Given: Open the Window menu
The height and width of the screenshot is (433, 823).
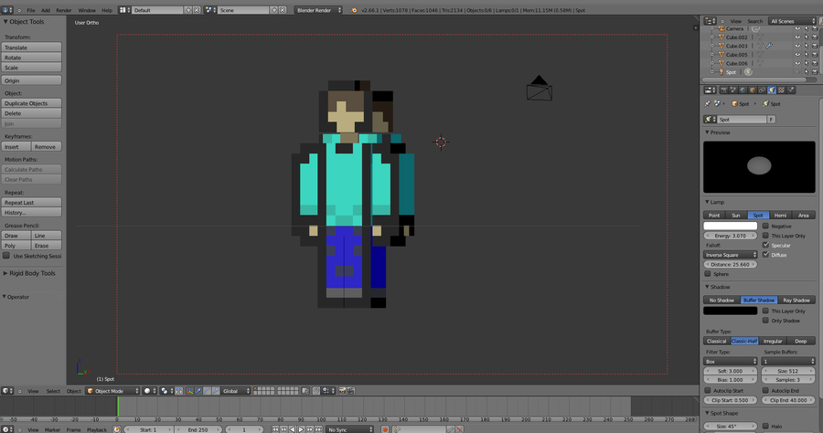Looking at the screenshot, I should tap(87, 10).
